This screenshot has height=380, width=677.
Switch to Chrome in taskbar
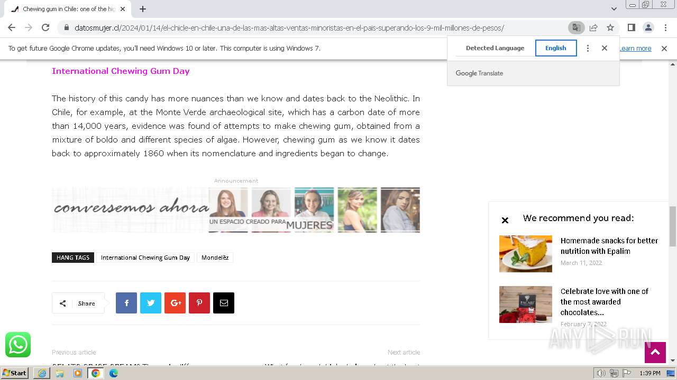[96, 373]
